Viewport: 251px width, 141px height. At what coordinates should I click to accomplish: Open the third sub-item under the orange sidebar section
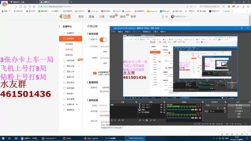point(69,55)
